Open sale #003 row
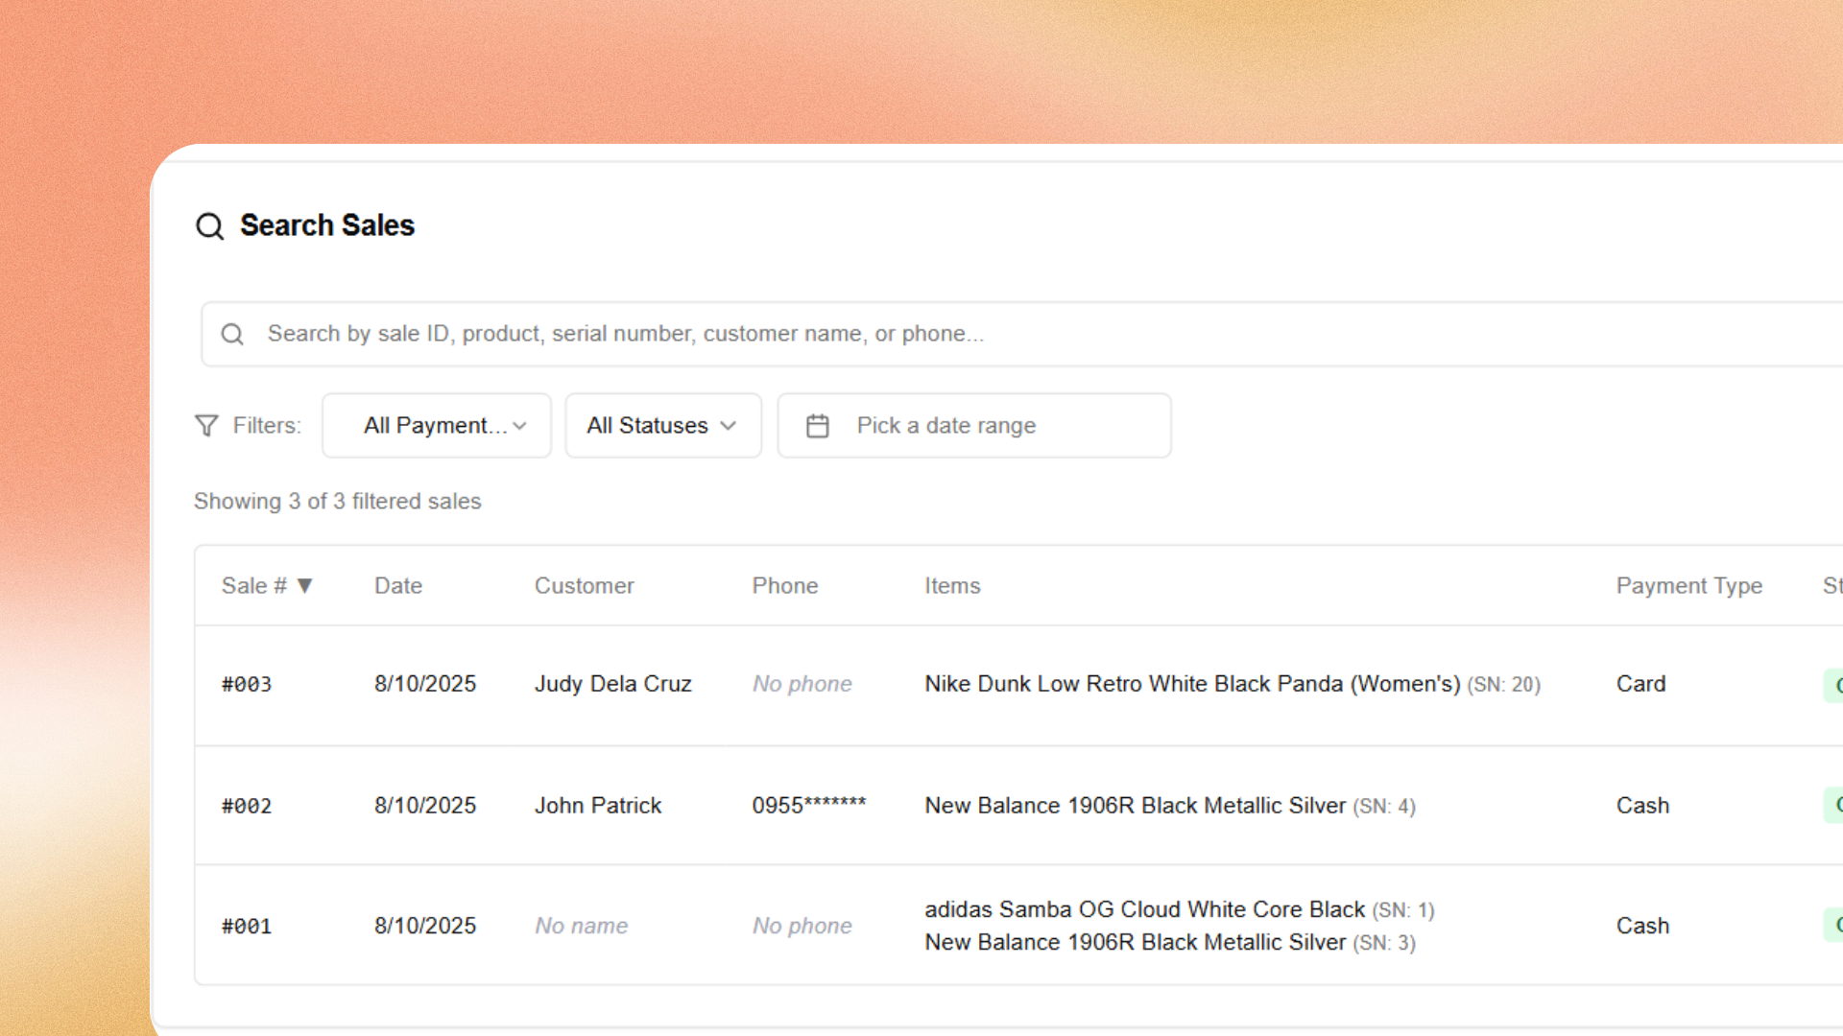The image size is (1843, 1036). point(247,685)
